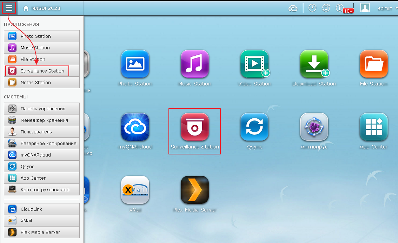398x243 pixels.
Task: Choose App Center in the main menu list
Action: 42,178
